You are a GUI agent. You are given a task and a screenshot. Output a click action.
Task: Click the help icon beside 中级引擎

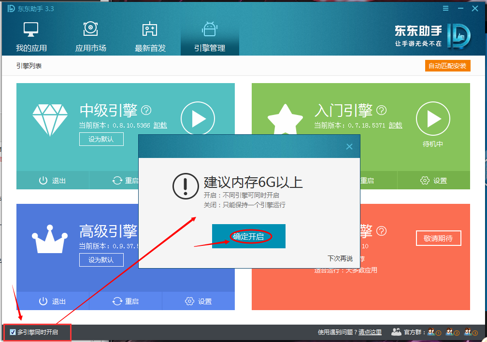tap(146, 111)
